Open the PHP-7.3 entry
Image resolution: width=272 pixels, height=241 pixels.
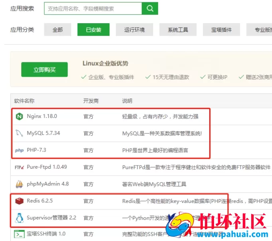(36, 150)
